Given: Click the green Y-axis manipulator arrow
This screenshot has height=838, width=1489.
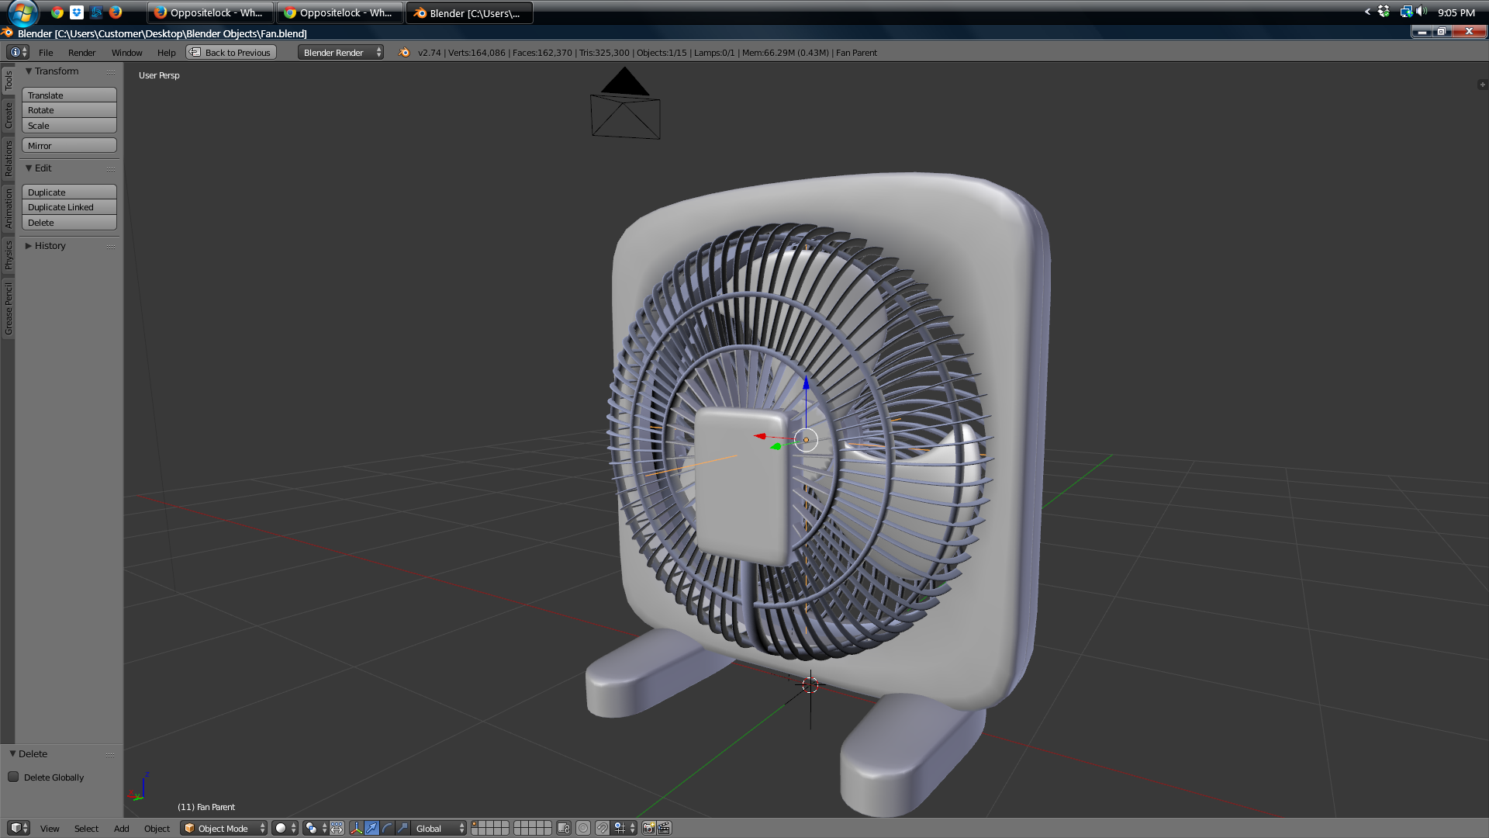Looking at the screenshot, I should [776, 446].
